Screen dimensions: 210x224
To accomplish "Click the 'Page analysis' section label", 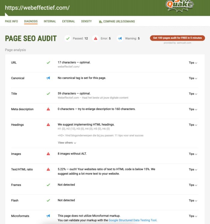I will pos(15,50).
